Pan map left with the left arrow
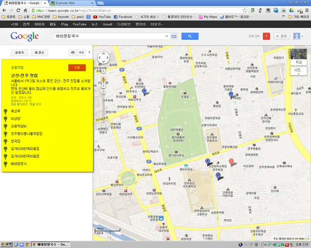This screenshot has width=311, height=248. coord(100,58)
